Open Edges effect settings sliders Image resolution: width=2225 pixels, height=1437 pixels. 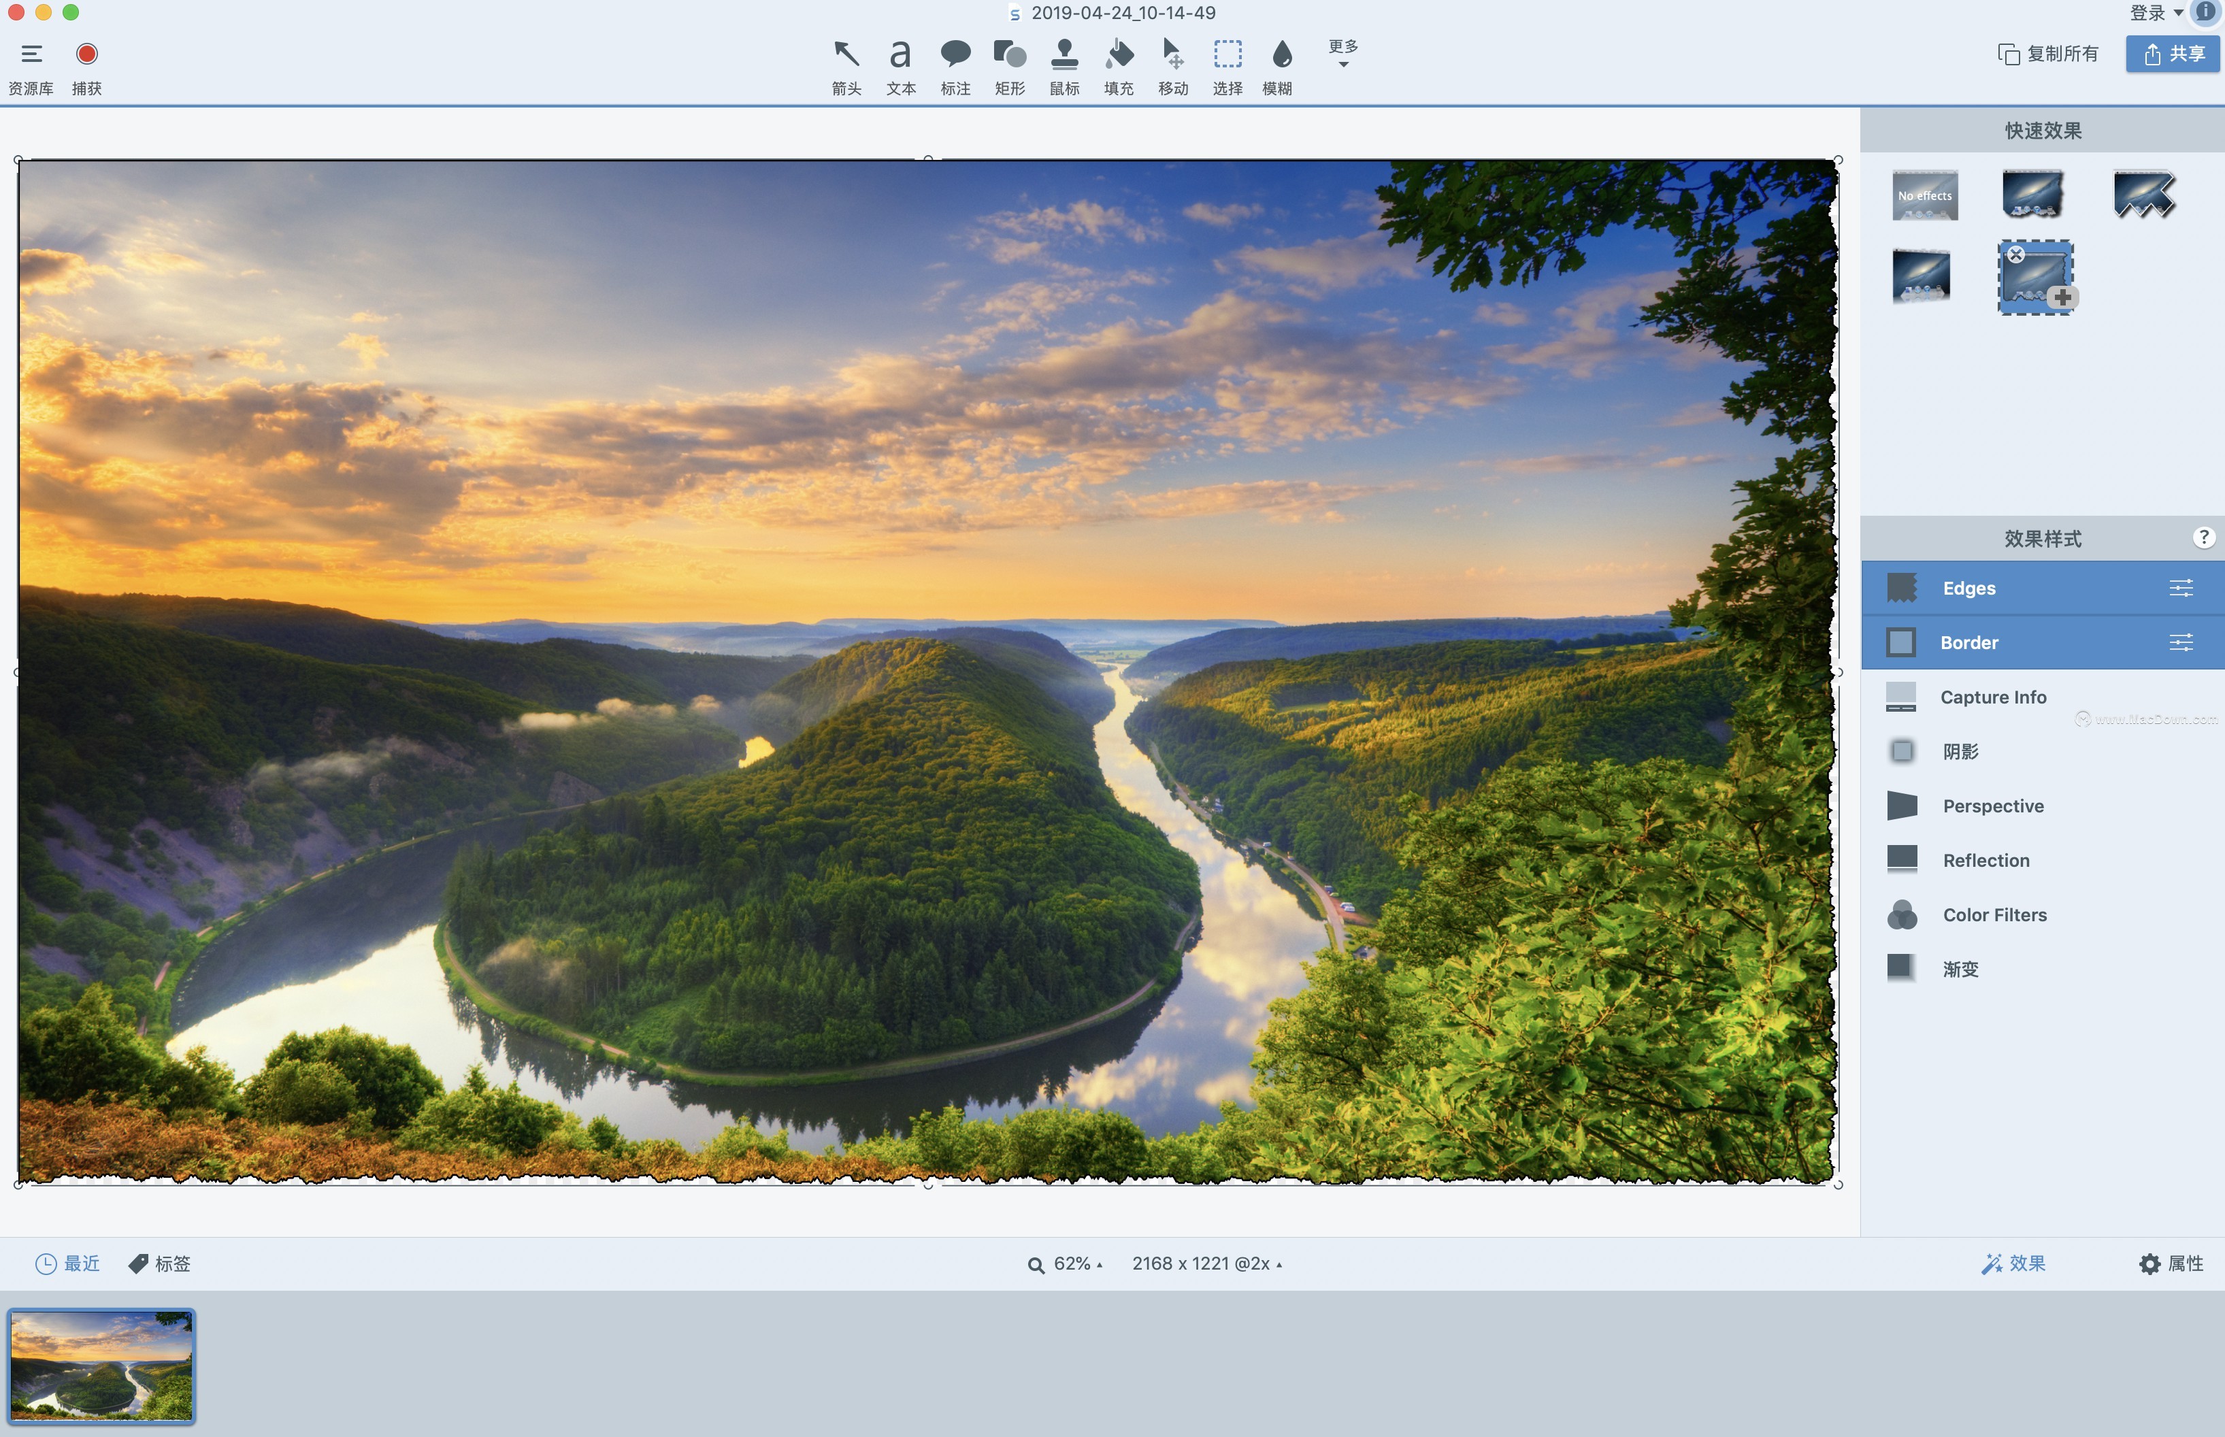click(x=2180, y=588)
